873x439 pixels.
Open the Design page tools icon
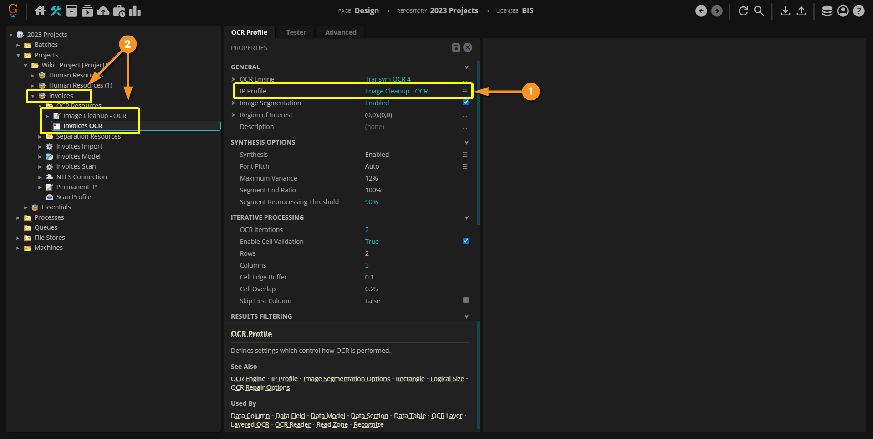tap(56, 11)
